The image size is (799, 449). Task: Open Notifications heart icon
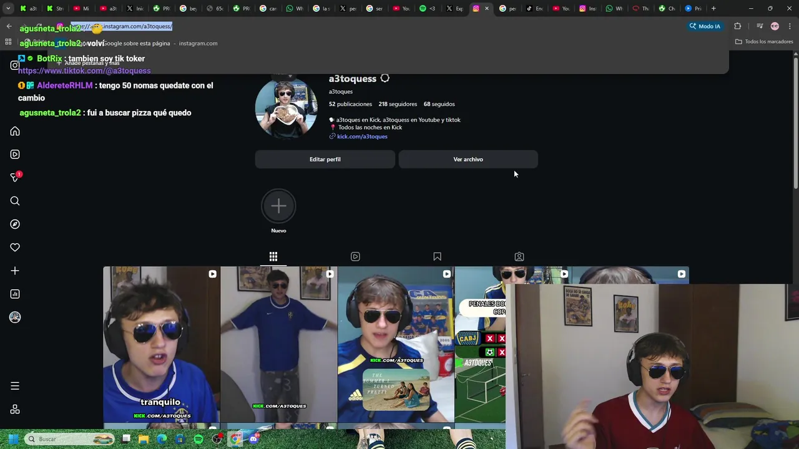15,248
